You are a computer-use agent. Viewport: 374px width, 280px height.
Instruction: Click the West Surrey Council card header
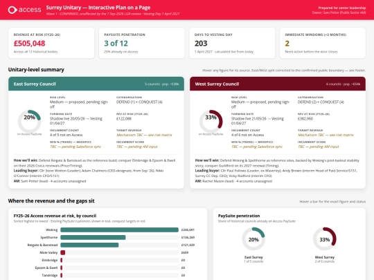278,84
